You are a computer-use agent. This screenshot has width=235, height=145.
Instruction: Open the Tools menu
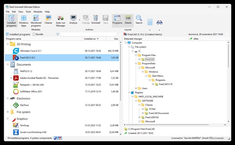pos(28,12)
